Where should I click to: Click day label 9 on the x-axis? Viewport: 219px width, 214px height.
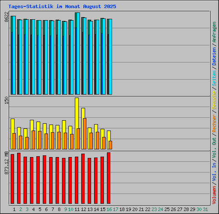(x=65, y=209)
